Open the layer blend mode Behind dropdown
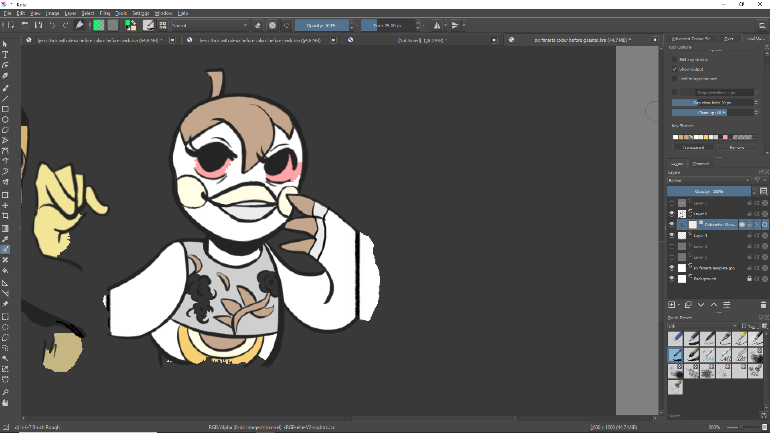Image resolution: width=770 pixels, height=433 pixels. 709,180
